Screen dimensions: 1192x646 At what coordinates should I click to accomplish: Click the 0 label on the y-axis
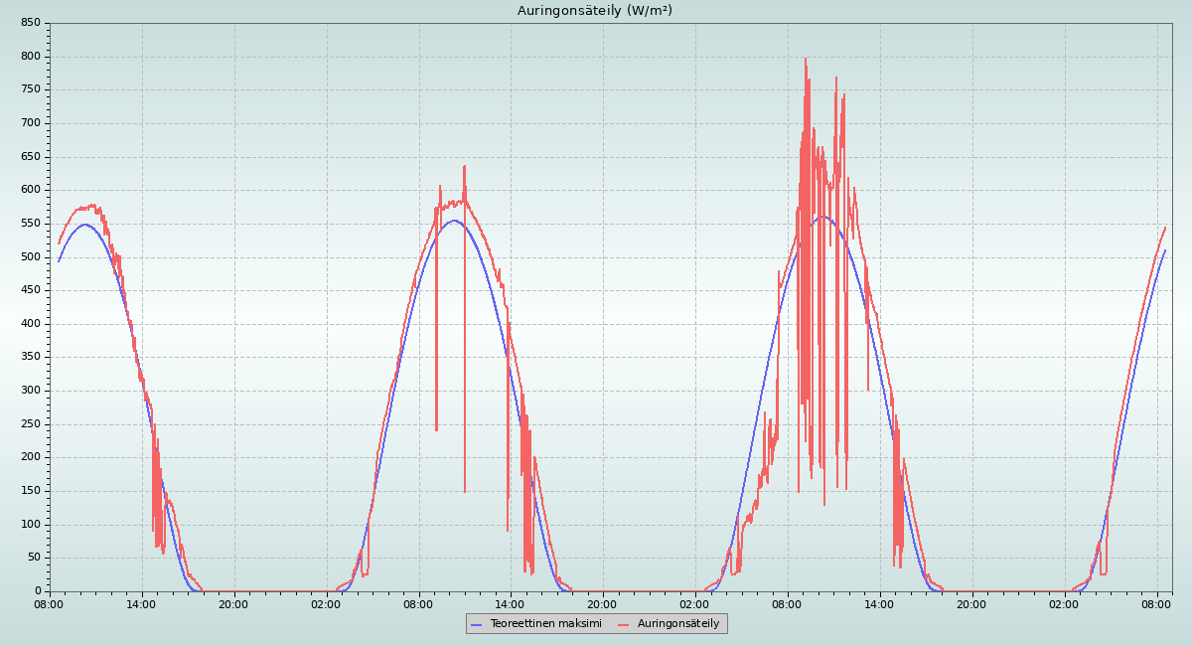(x=38, y=591)
